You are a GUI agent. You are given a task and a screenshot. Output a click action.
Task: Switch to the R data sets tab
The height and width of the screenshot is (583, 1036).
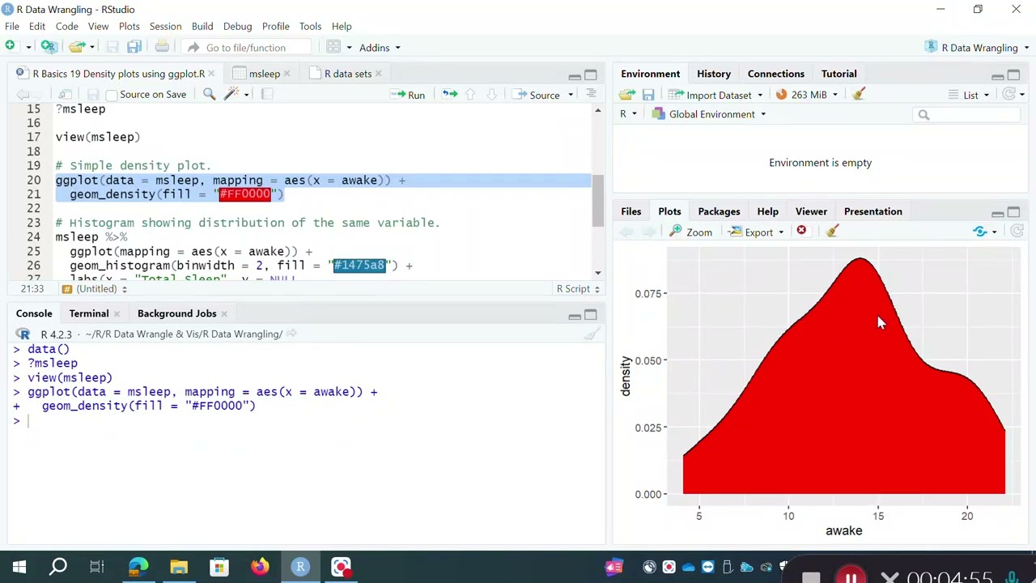point(348,74)
